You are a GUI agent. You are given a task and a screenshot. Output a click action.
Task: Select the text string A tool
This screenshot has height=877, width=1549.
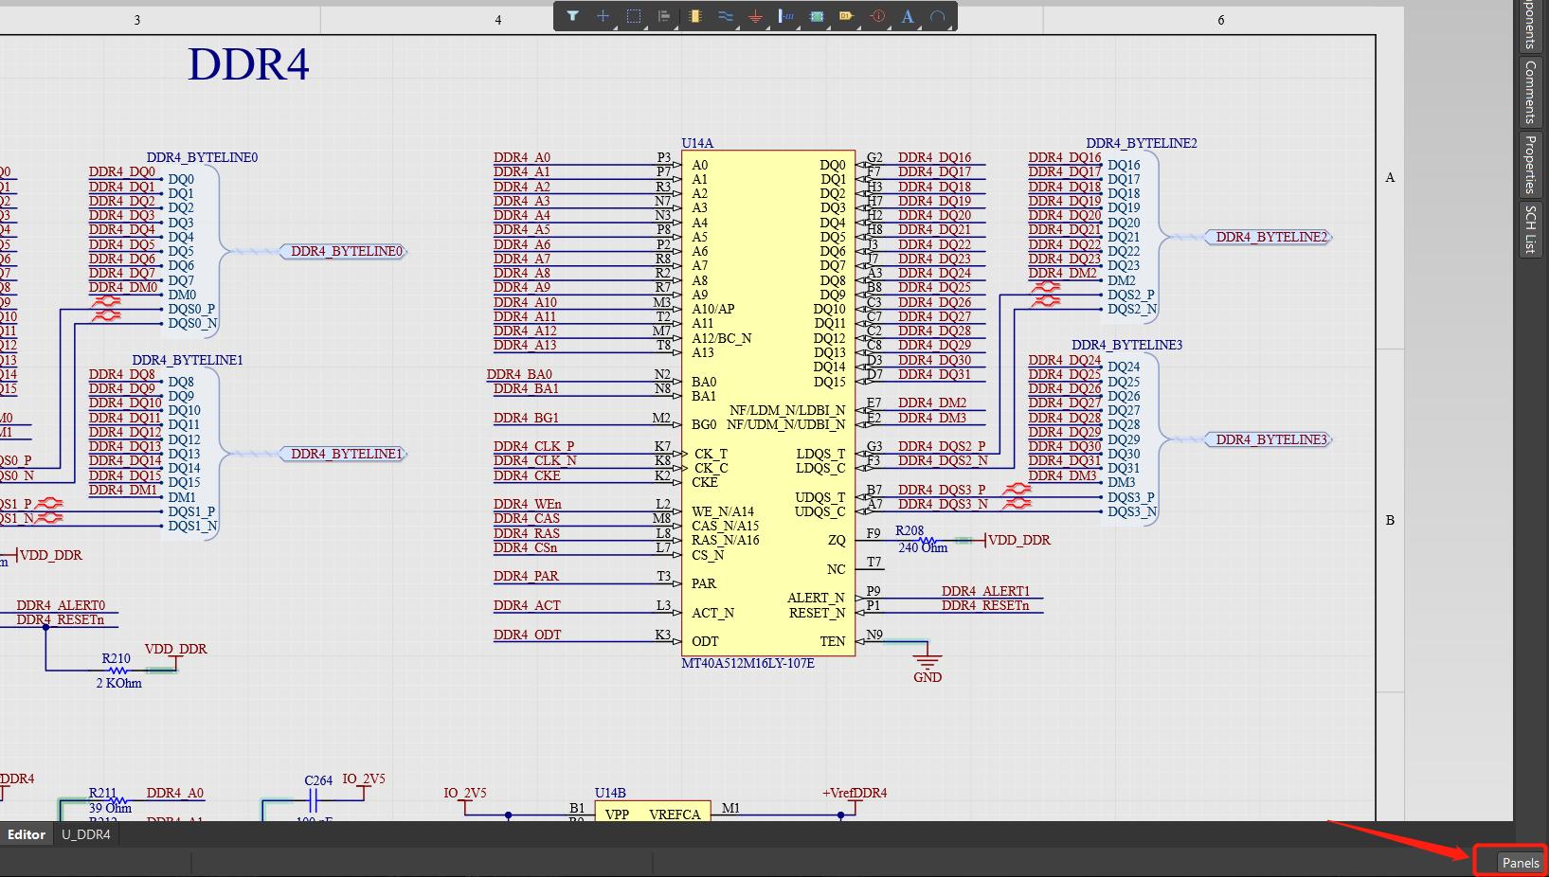[x=907, y=16]
